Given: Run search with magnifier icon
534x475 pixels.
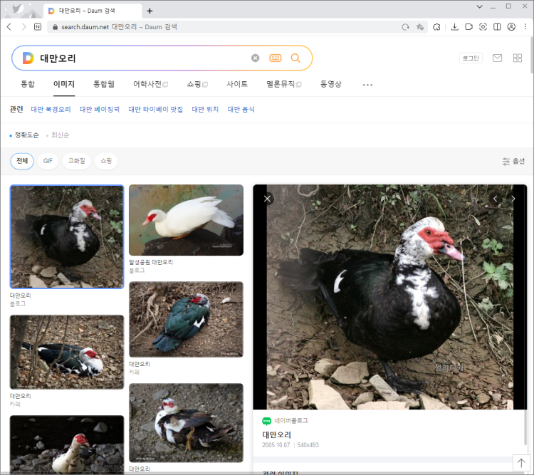Looking at the screenshot, I should click(295, 58).
